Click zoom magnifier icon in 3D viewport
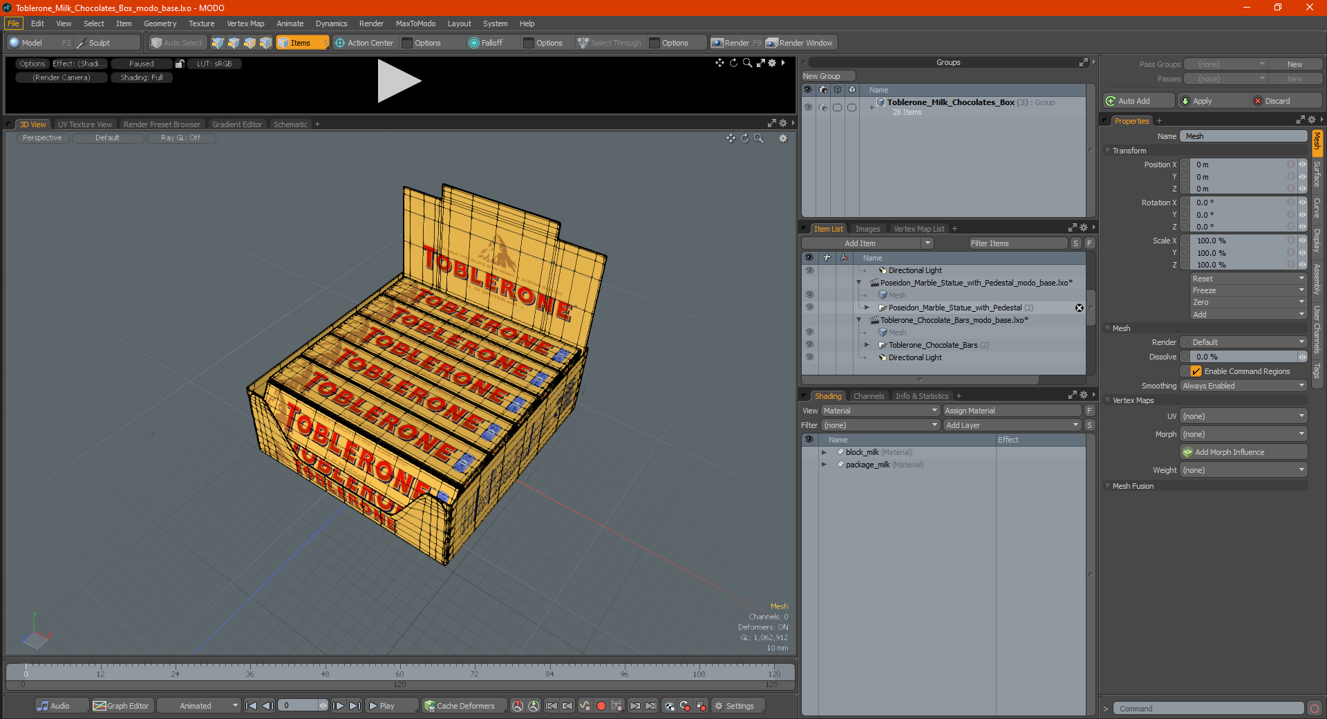This screenshot has height=719, width=1327. 758,138
